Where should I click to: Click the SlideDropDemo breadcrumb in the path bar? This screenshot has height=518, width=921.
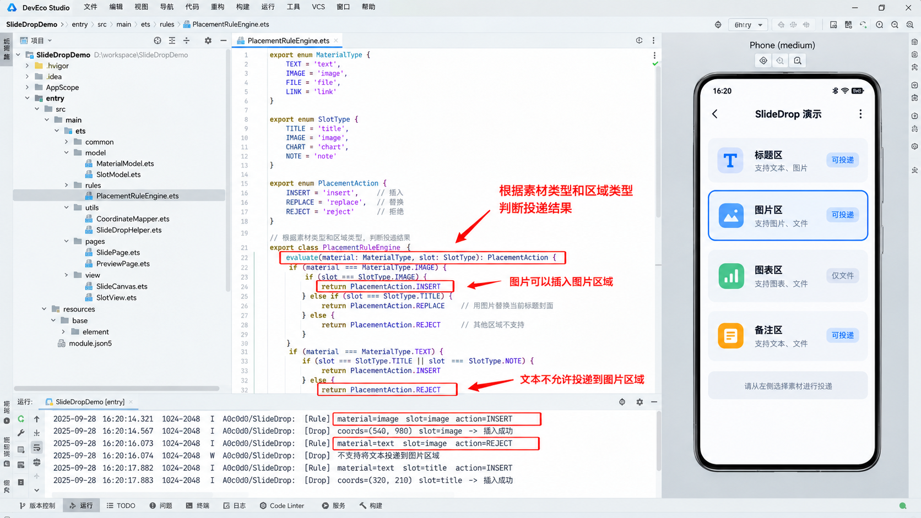pos(32,25)
